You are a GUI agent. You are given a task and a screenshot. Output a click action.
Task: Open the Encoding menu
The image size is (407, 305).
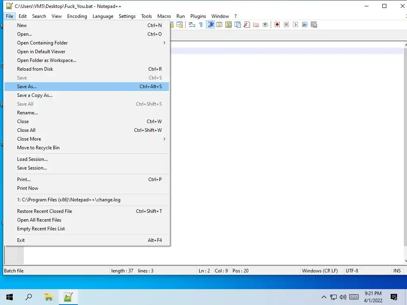[77, 16]
